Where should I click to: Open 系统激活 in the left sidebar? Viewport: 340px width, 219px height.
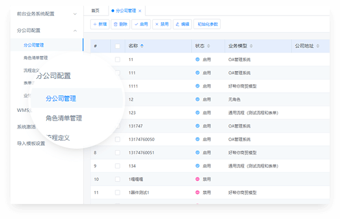tap(26, 127)
